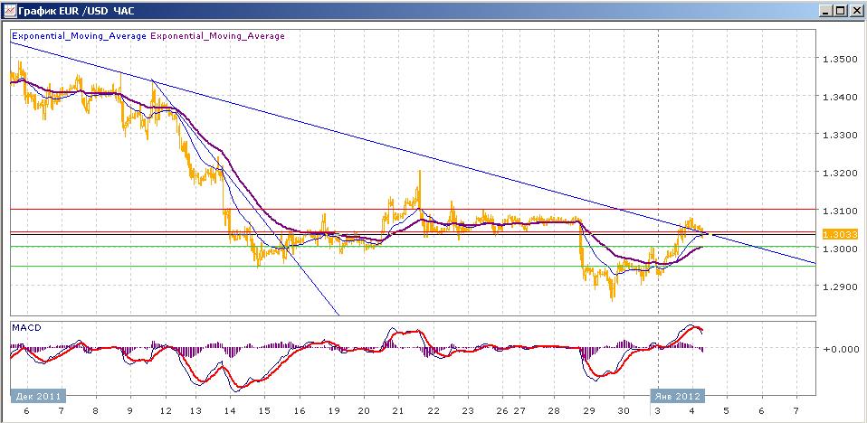Image resolution: width=867 pixels, height=423 pixels.
Task: Click date label 16 on time axis
Action: tap(300, 412)
